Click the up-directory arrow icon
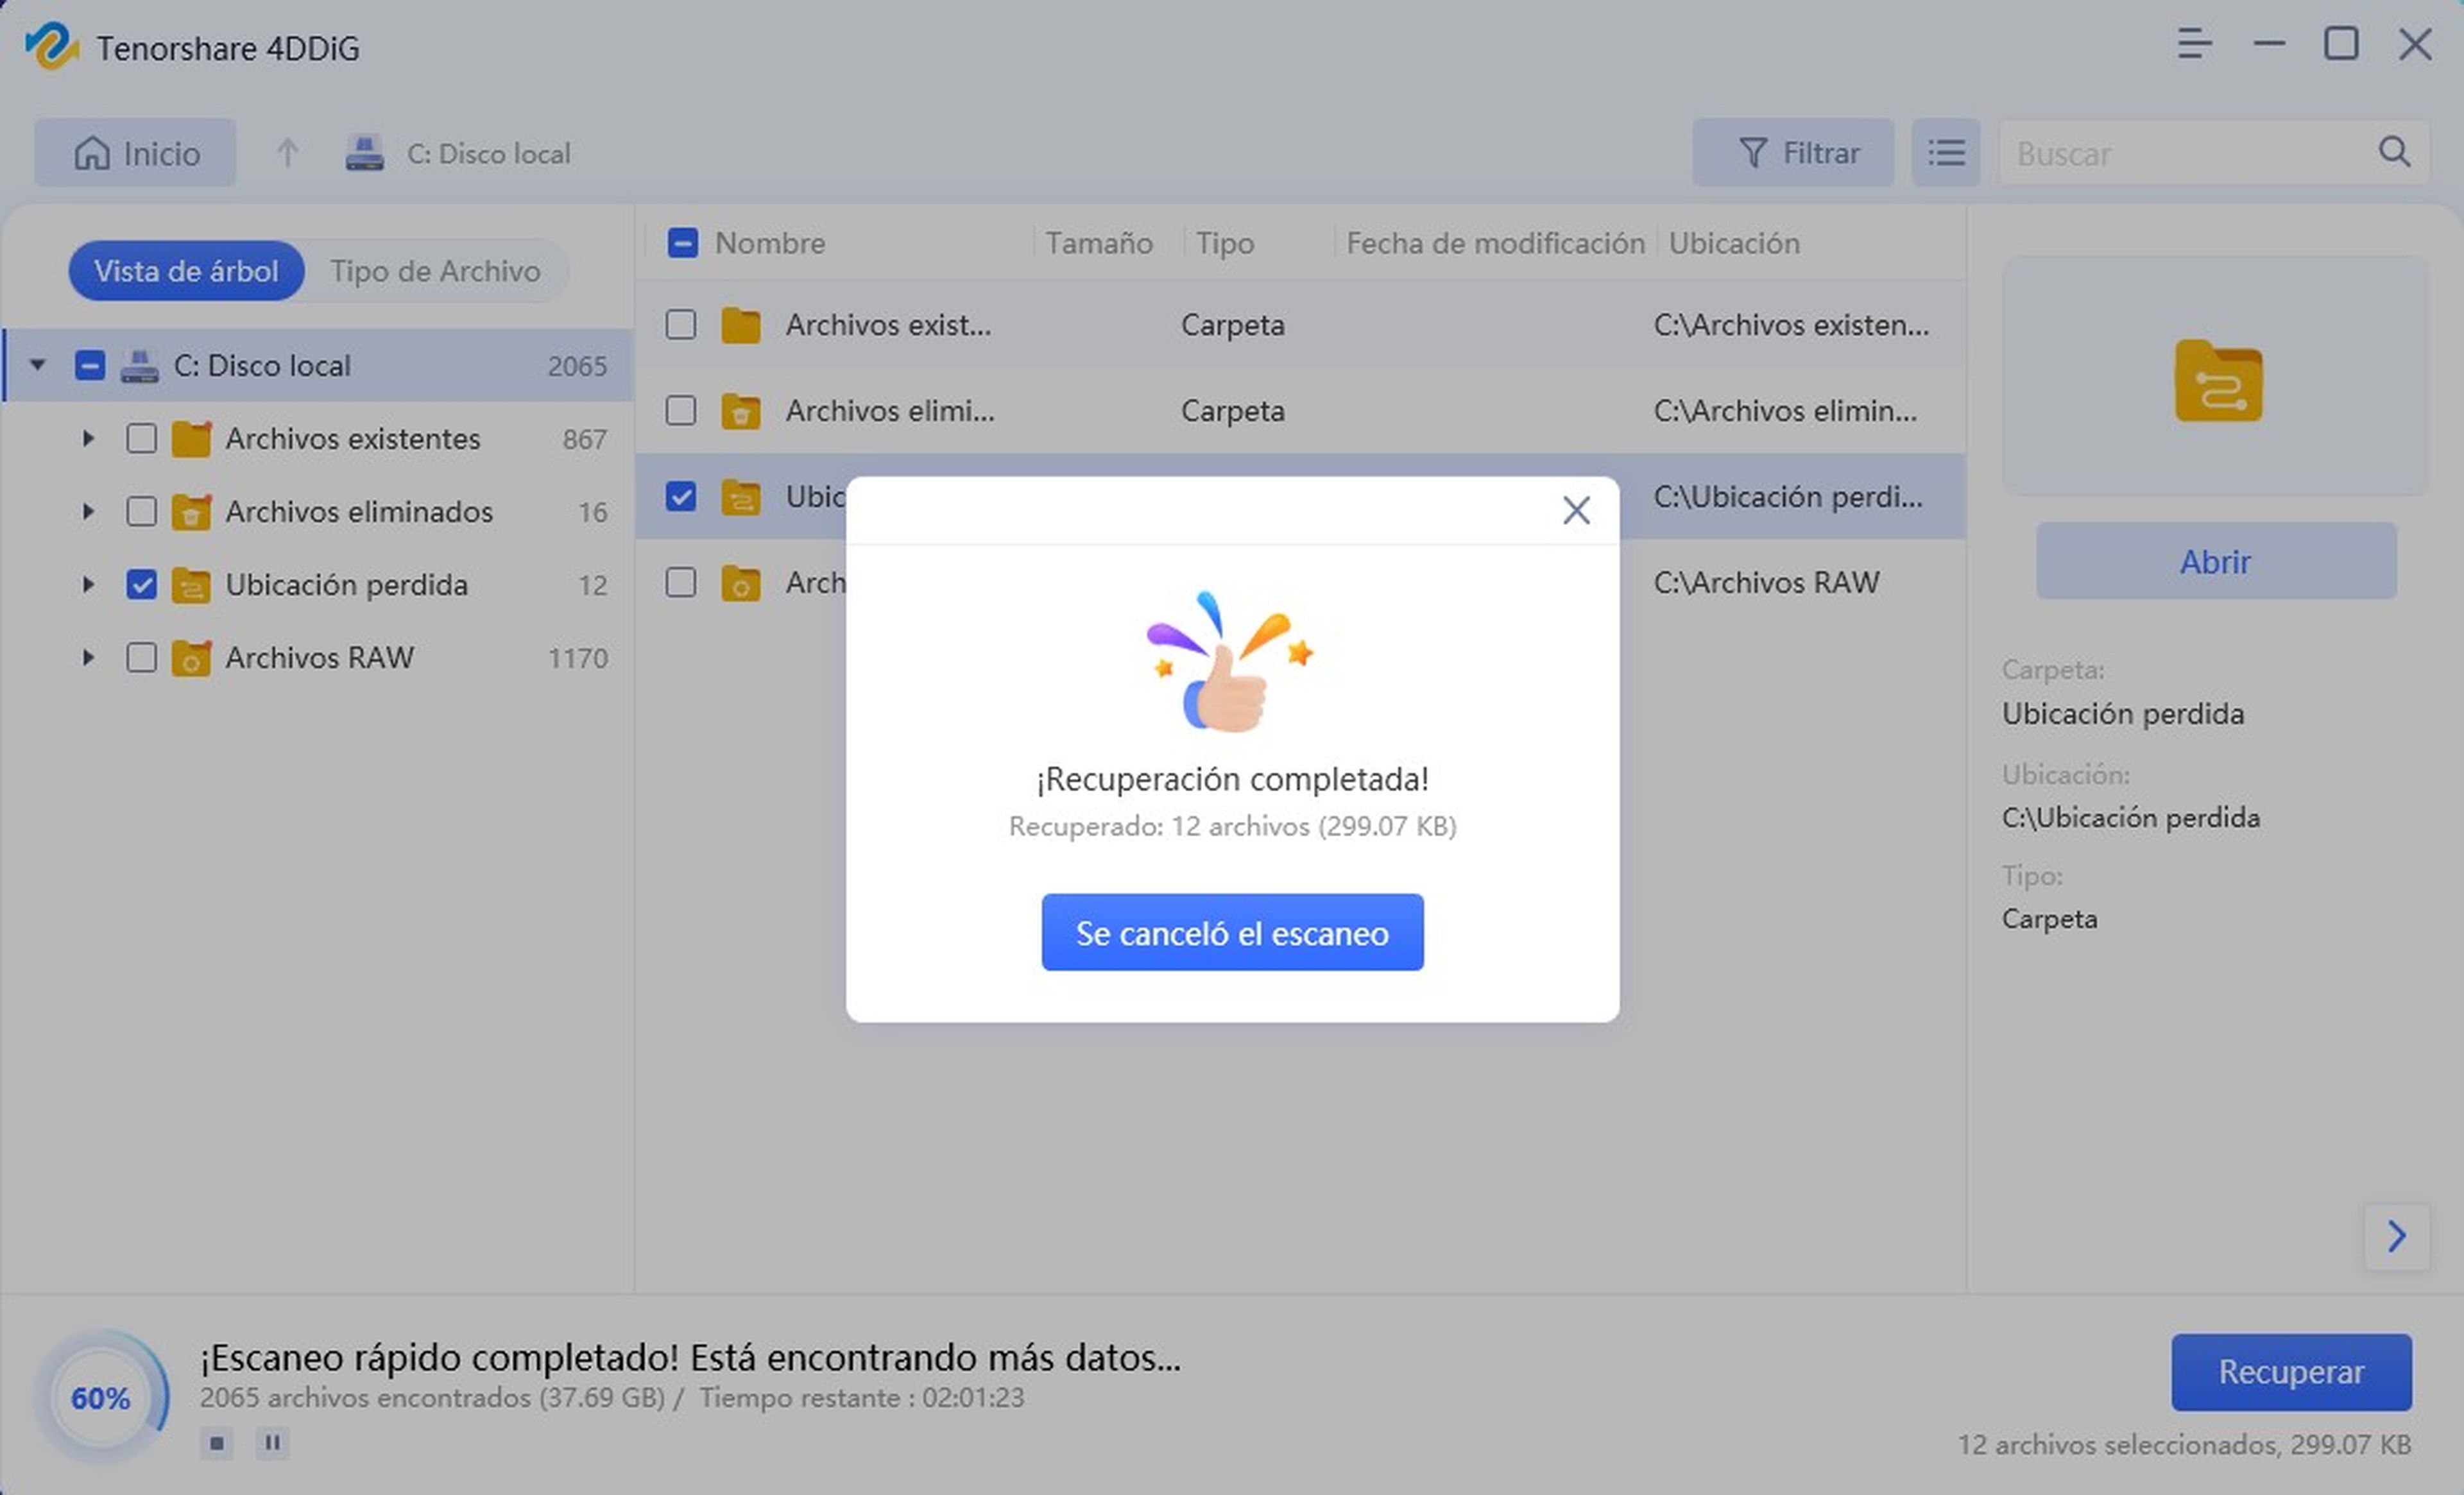 click(x=287, y=153)
